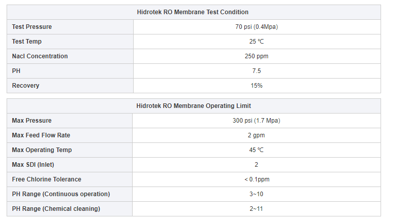Screen dimensions: 409x222
Task: Select the Max Feed Flow Rate label
Action: click(41, 135)
